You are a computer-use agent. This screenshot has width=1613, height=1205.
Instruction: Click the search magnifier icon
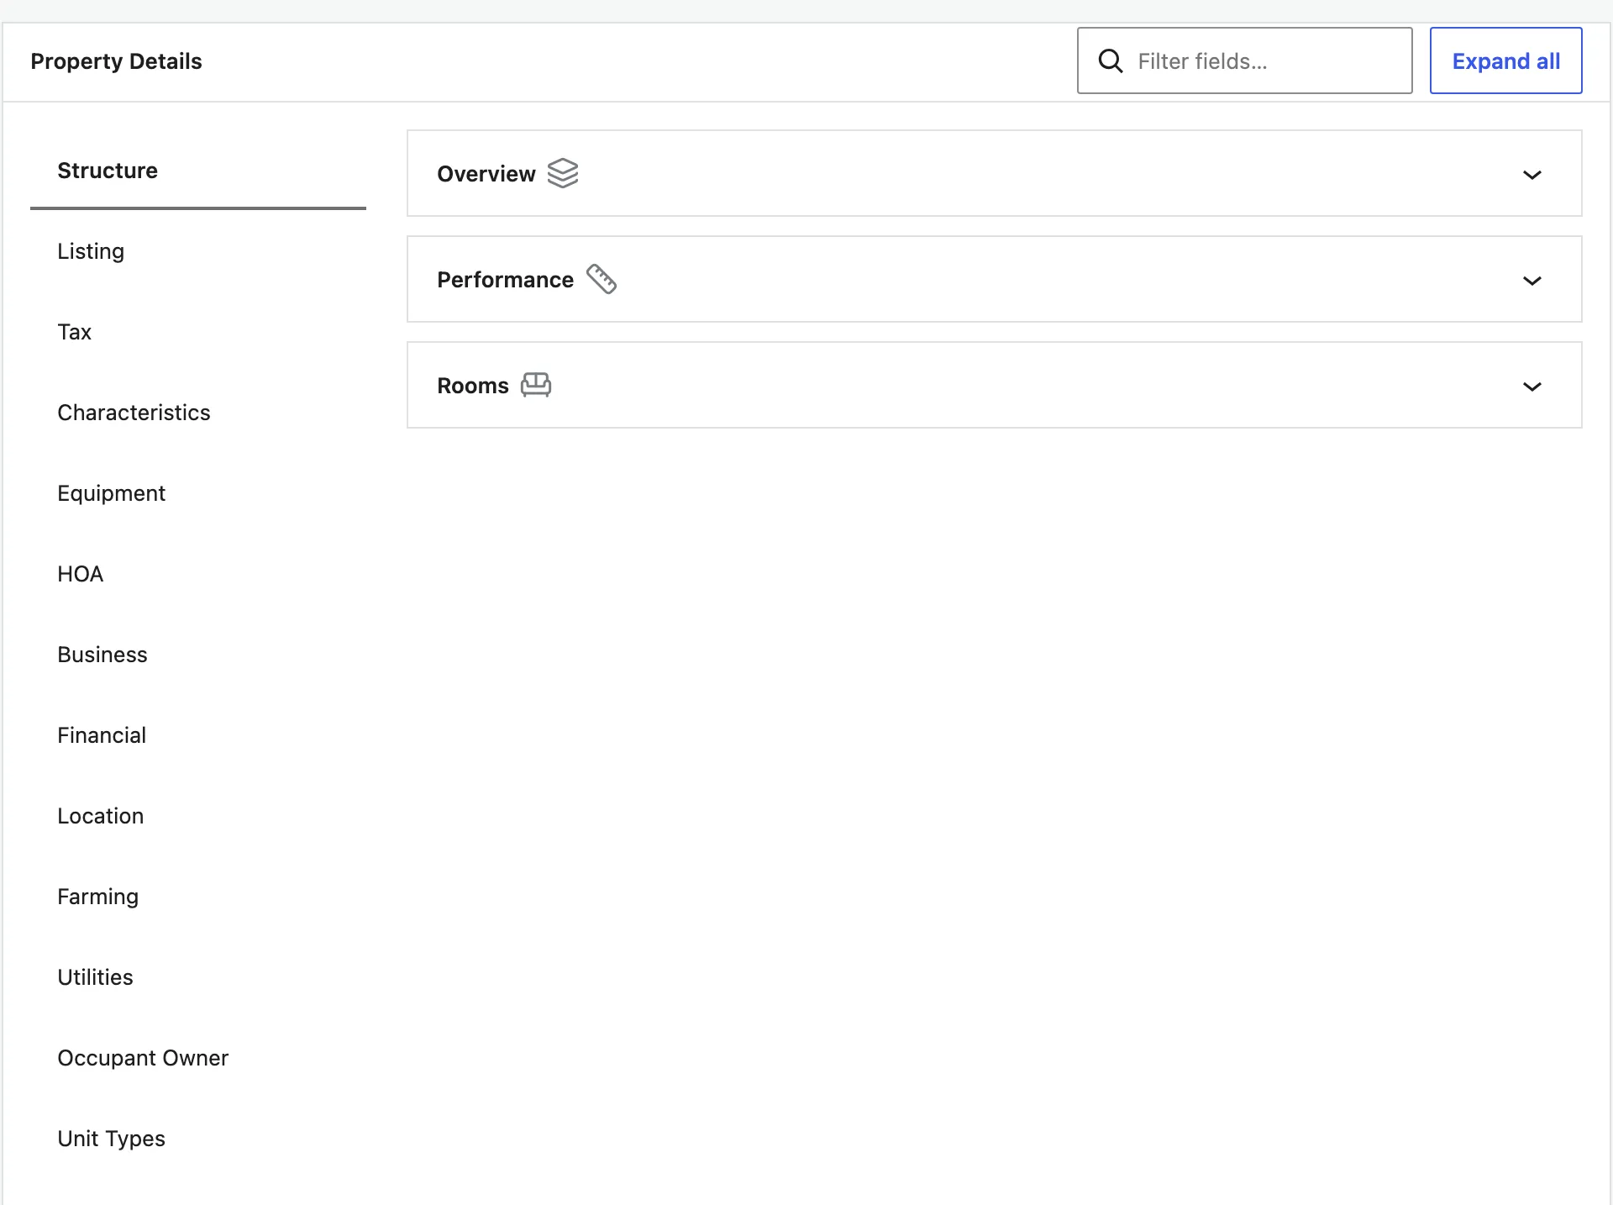pyautogui.click(x=1111, y=61)
